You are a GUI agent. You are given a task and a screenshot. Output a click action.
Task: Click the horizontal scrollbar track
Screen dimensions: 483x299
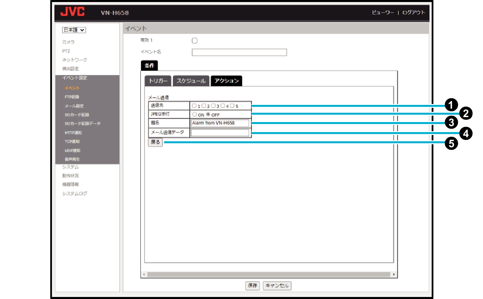click(269, 275)
